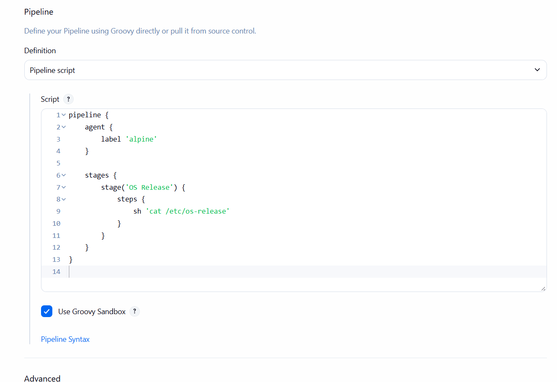Click the sh keyword on line 9
Viewport: 557px width, 382px height.
pos(137,212)
